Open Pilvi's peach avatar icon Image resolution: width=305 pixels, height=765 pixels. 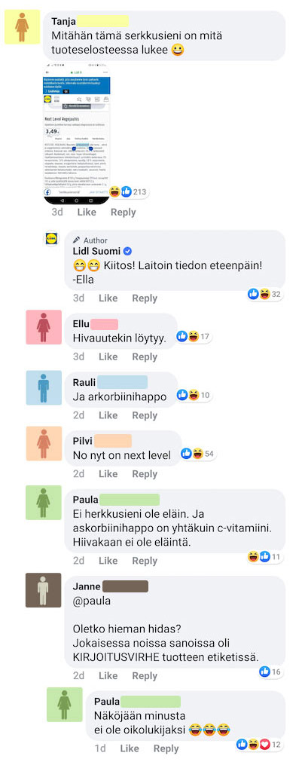click(x=44, y=443)
